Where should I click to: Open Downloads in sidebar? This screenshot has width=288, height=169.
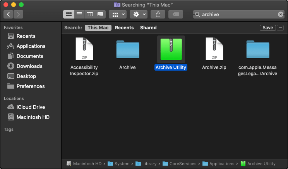[x=25, y=66]
